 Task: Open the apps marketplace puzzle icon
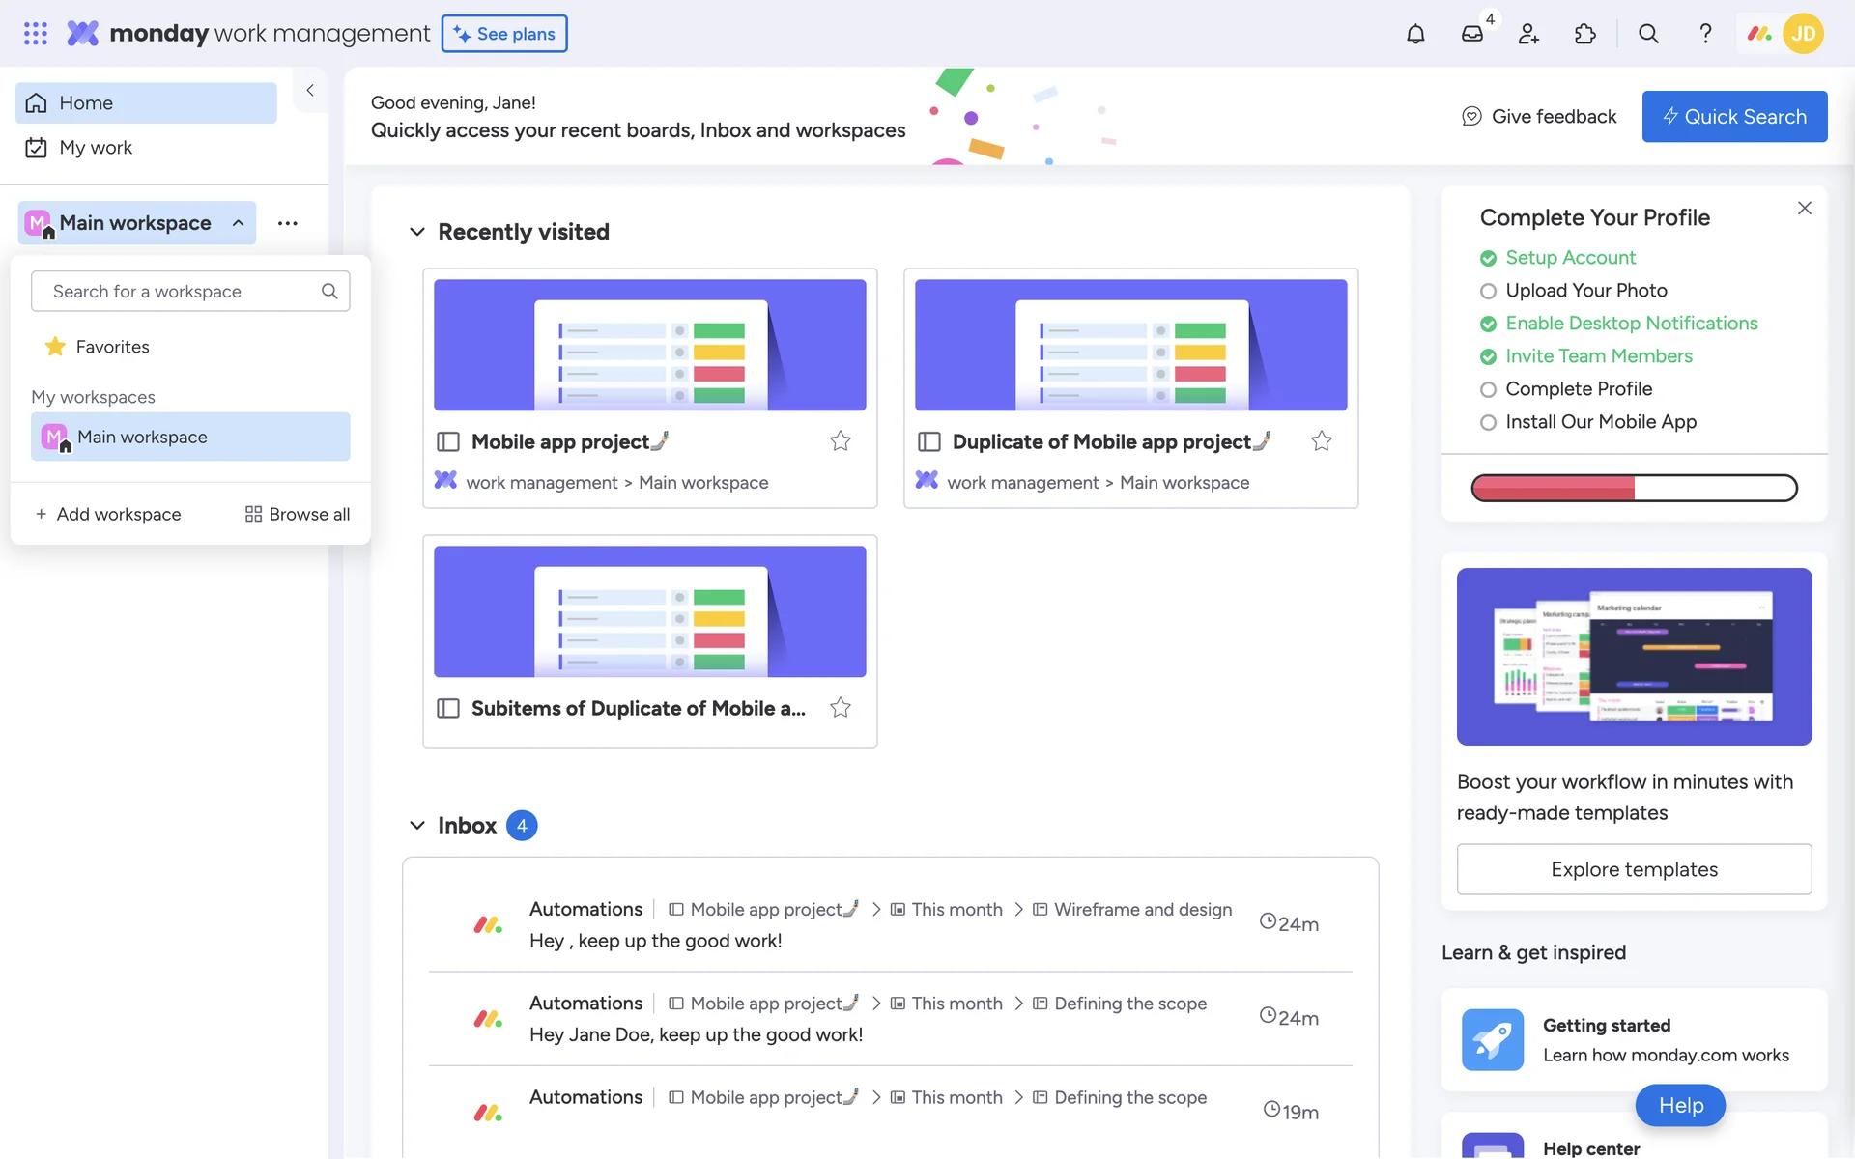click(1584, 34)
